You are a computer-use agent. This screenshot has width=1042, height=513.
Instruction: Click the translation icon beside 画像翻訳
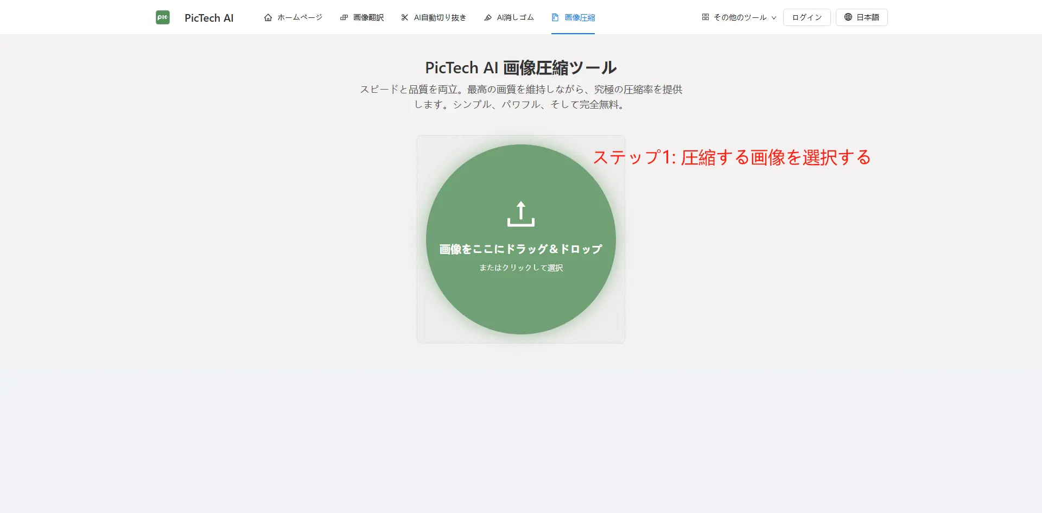344,17
